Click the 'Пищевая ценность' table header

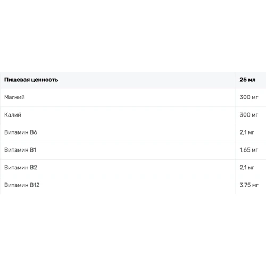click(x=31, y=80)
